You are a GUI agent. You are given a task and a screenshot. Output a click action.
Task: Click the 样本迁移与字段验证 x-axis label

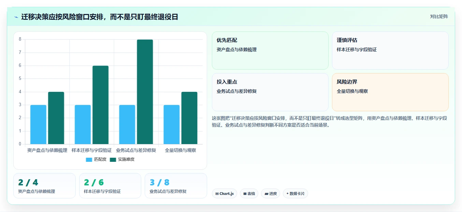pos(91,150)
